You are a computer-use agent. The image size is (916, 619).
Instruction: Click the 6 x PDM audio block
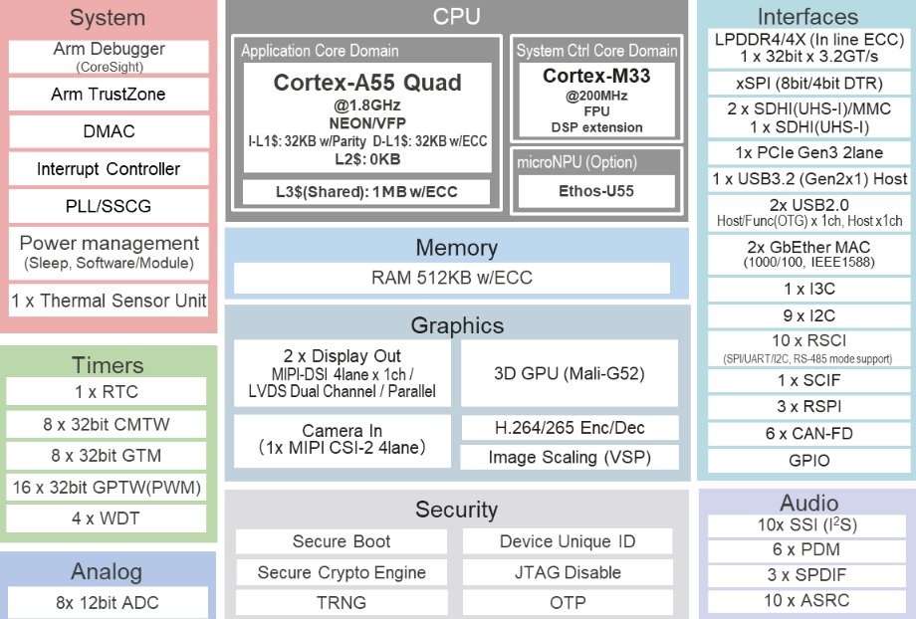(807, 550)
